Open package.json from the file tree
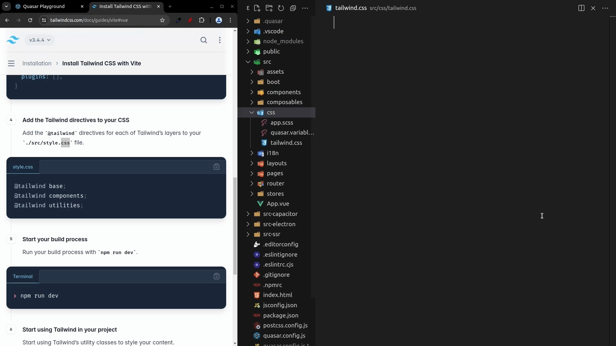 point(281,316)
